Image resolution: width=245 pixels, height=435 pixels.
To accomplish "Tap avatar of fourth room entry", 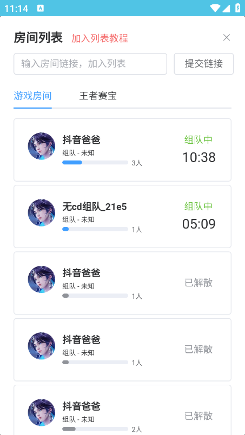I will tap(42, 346).
